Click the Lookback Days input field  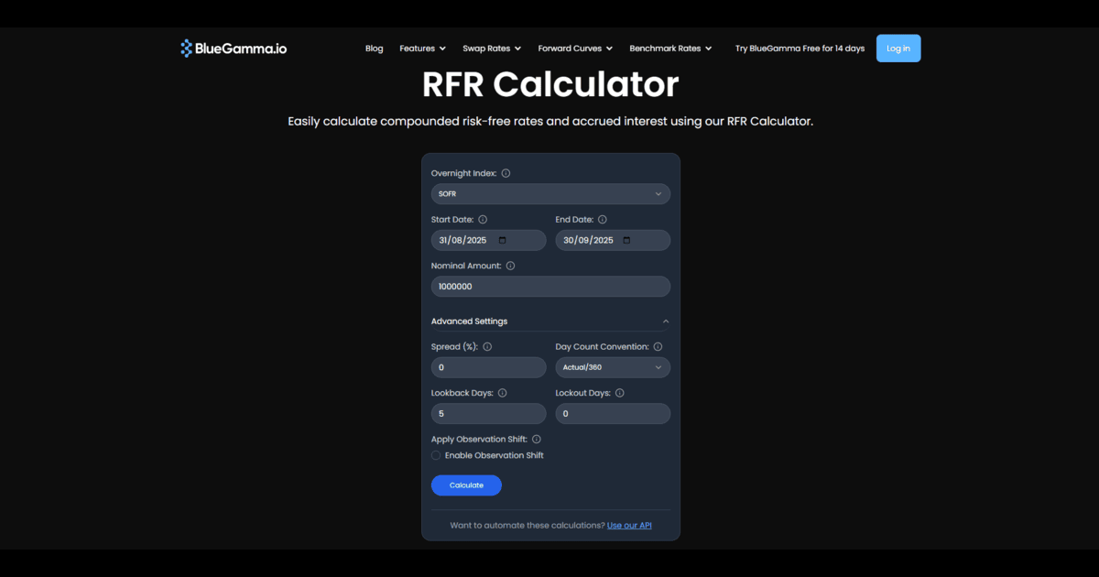coord(488,414)
